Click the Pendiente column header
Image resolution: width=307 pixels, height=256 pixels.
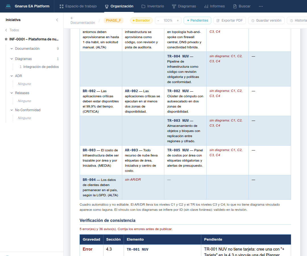point(246,239)
